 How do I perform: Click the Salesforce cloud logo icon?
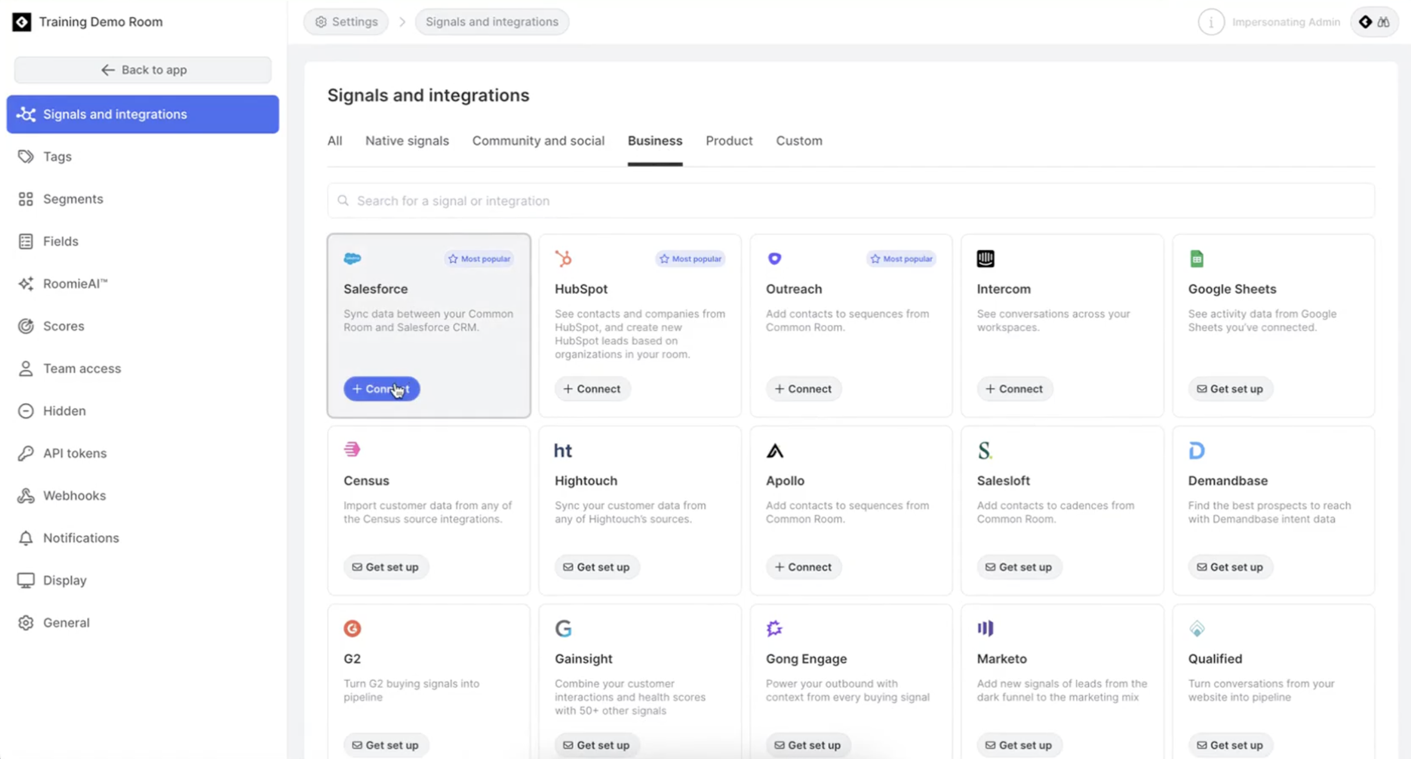(x=352, y=258)
